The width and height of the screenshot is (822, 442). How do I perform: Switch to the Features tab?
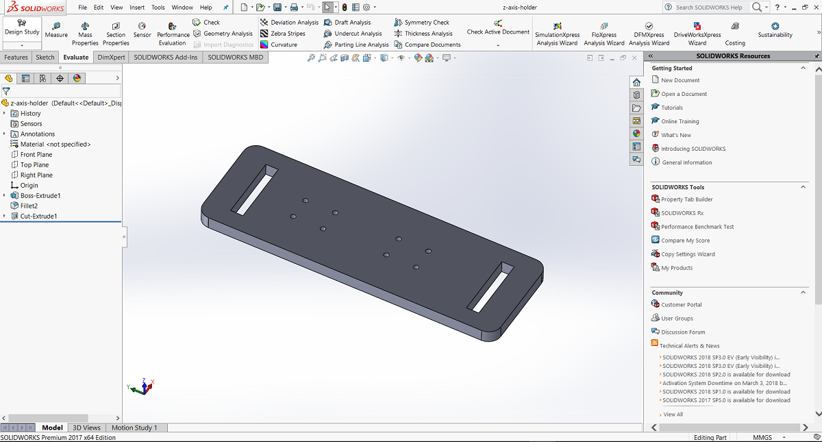click(16, 58)
